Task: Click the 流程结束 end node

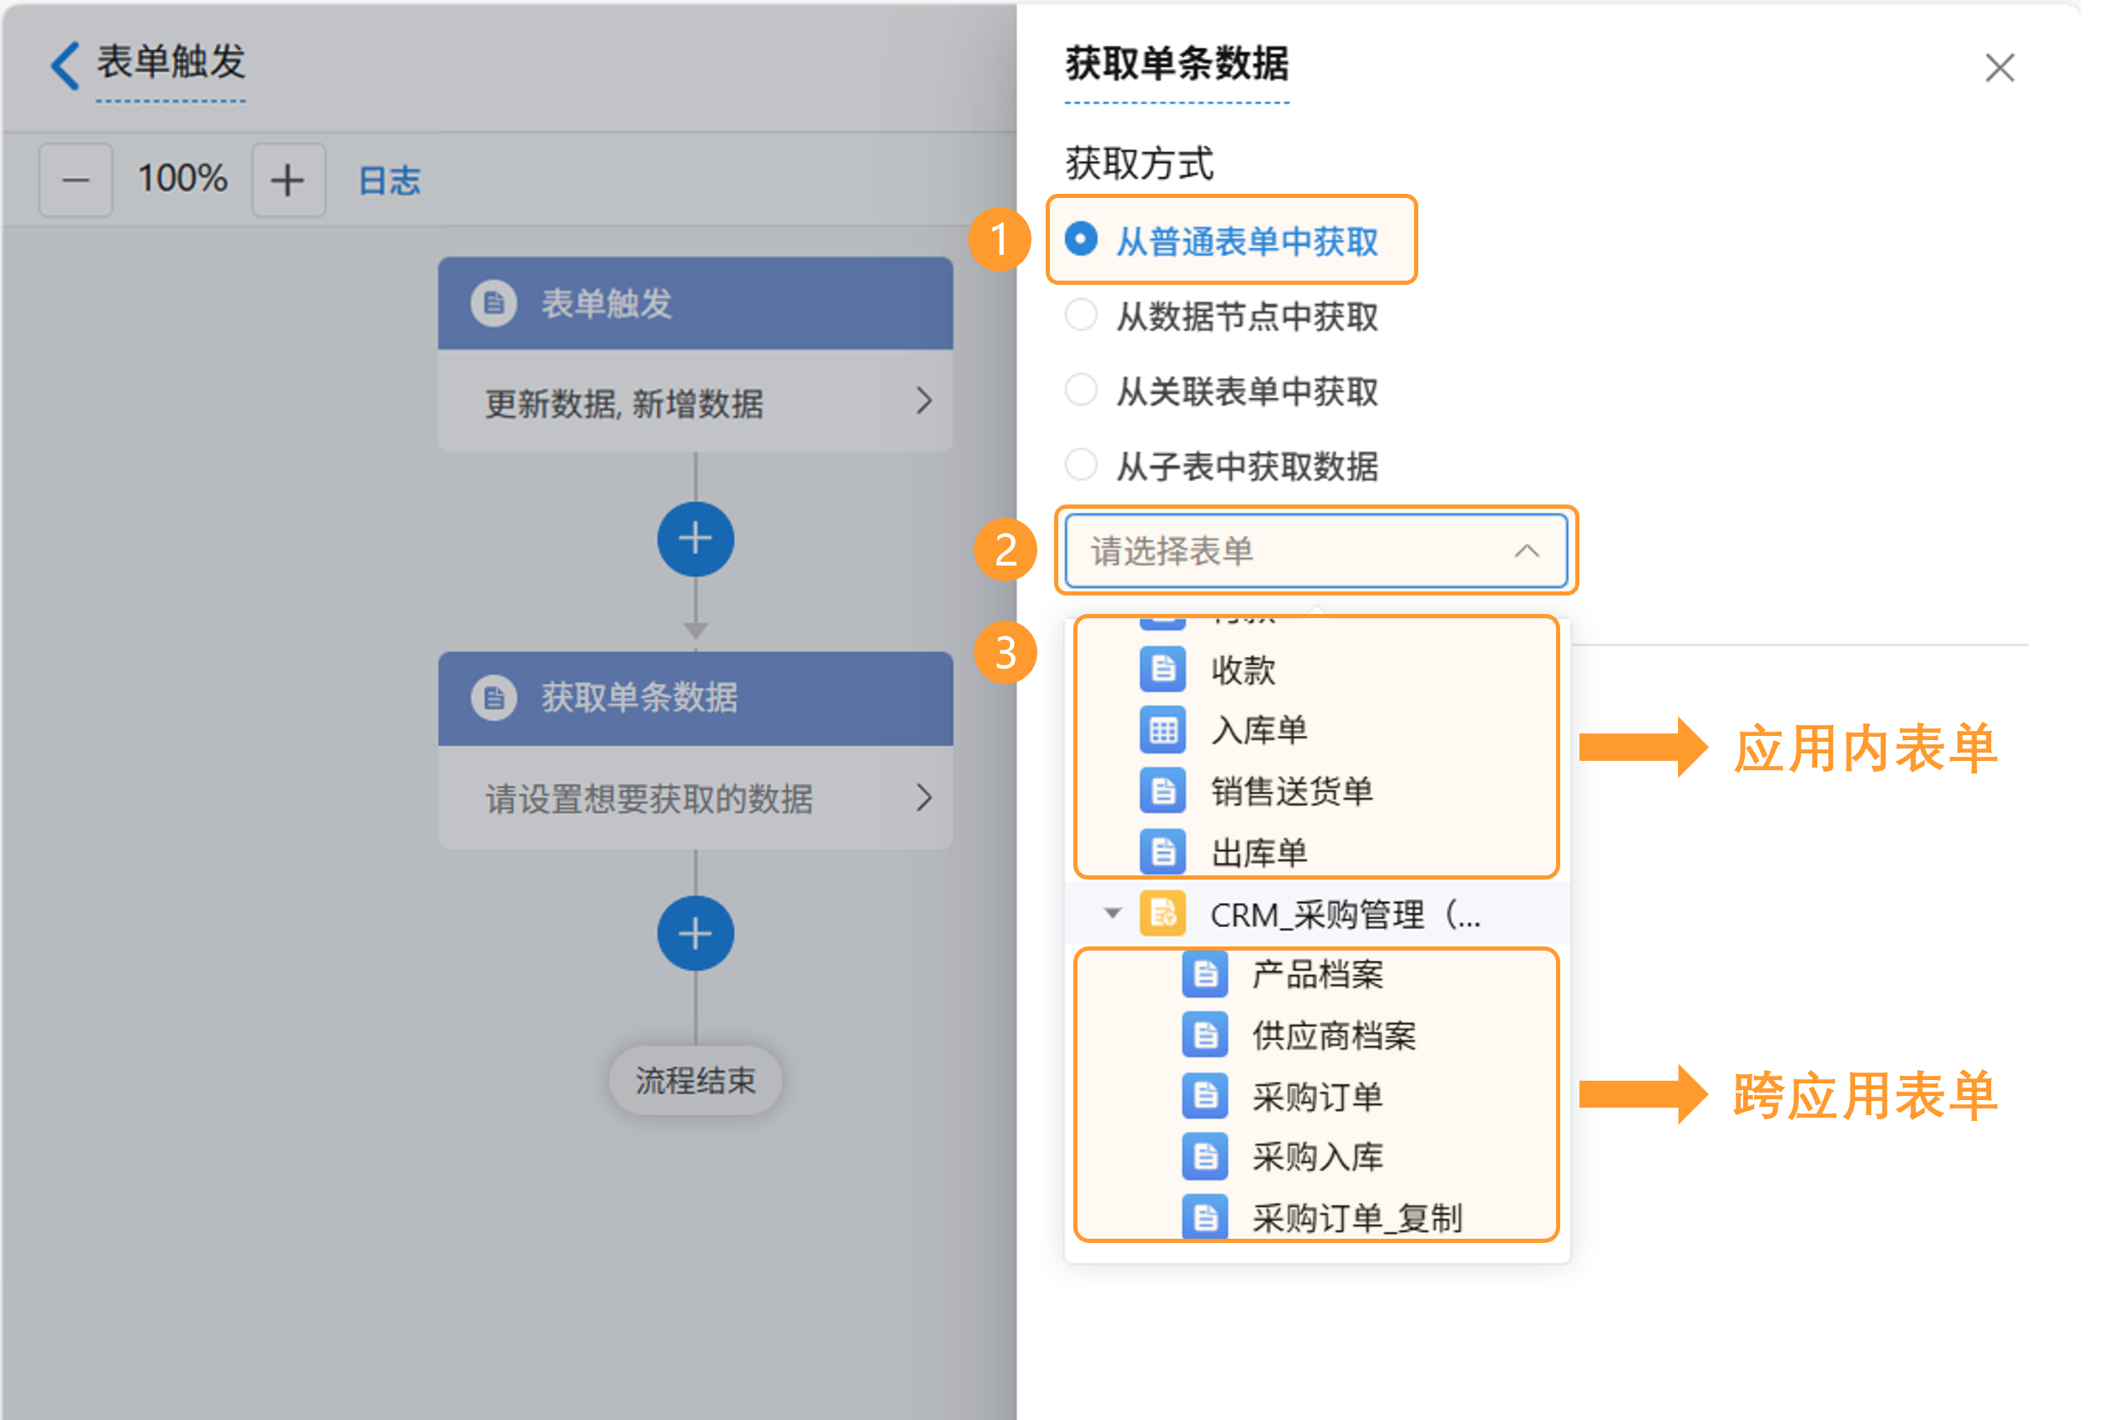Action: point(695,1079)
